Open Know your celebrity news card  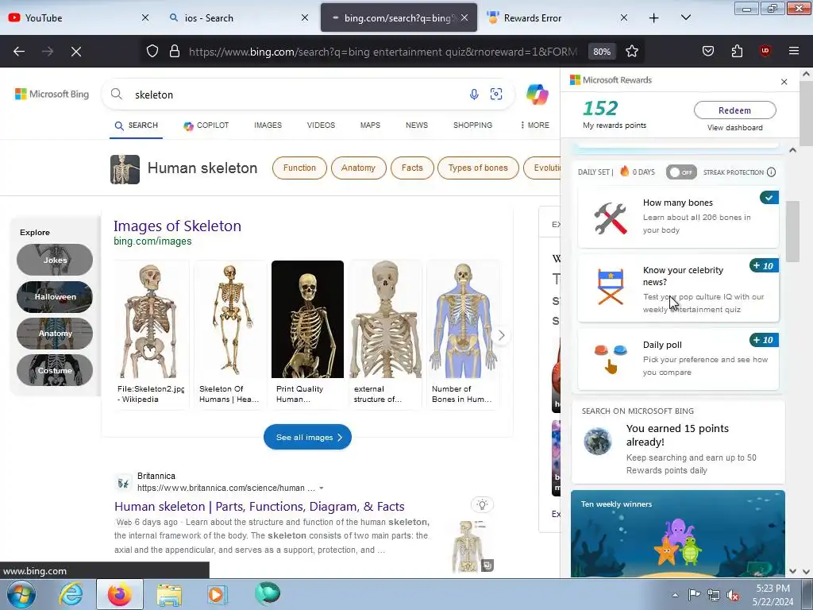[678, 288]
